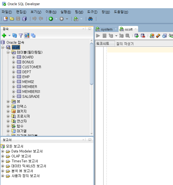Expand Data Modeler 보고서 folder
The image size is (173, 185).
pyautogui.click(x=2, y=151)
